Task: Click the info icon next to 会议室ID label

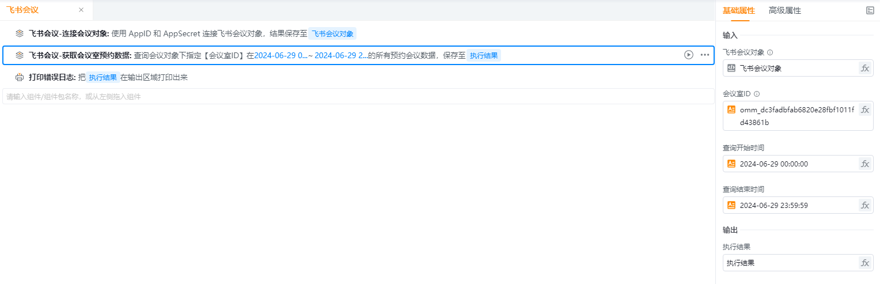Action: pyautogui.click(x=757, y=94)
